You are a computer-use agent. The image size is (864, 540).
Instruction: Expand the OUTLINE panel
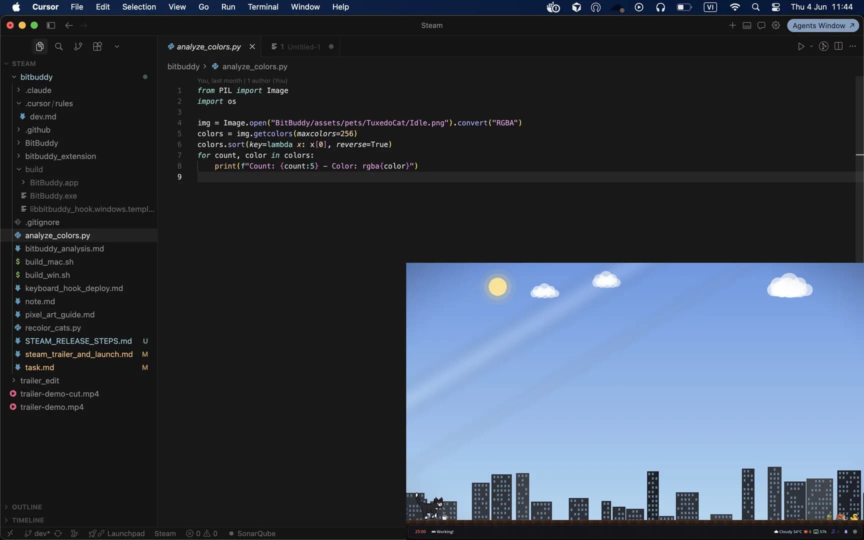click(79, 507)
